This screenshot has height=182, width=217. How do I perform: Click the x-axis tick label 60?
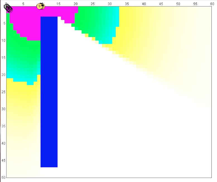(212, 3)
